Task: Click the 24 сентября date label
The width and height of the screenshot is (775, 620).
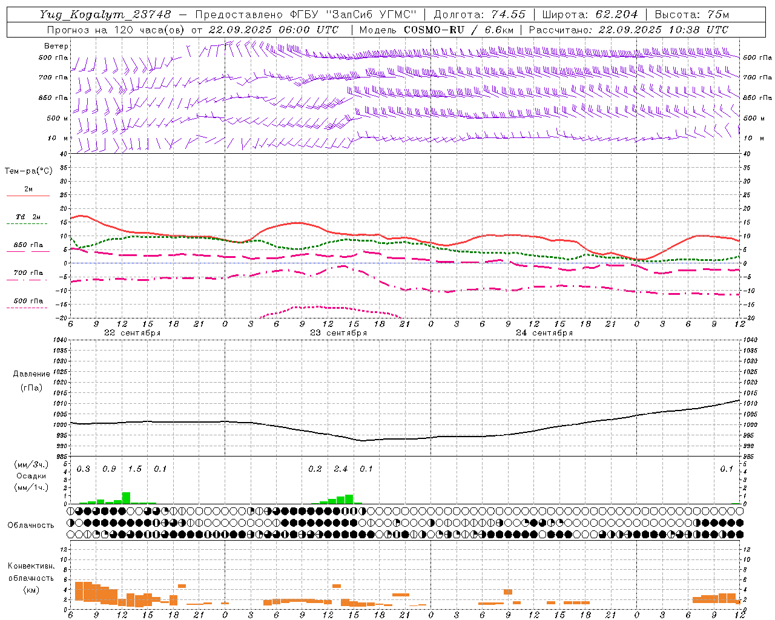Action: [544, 333]
